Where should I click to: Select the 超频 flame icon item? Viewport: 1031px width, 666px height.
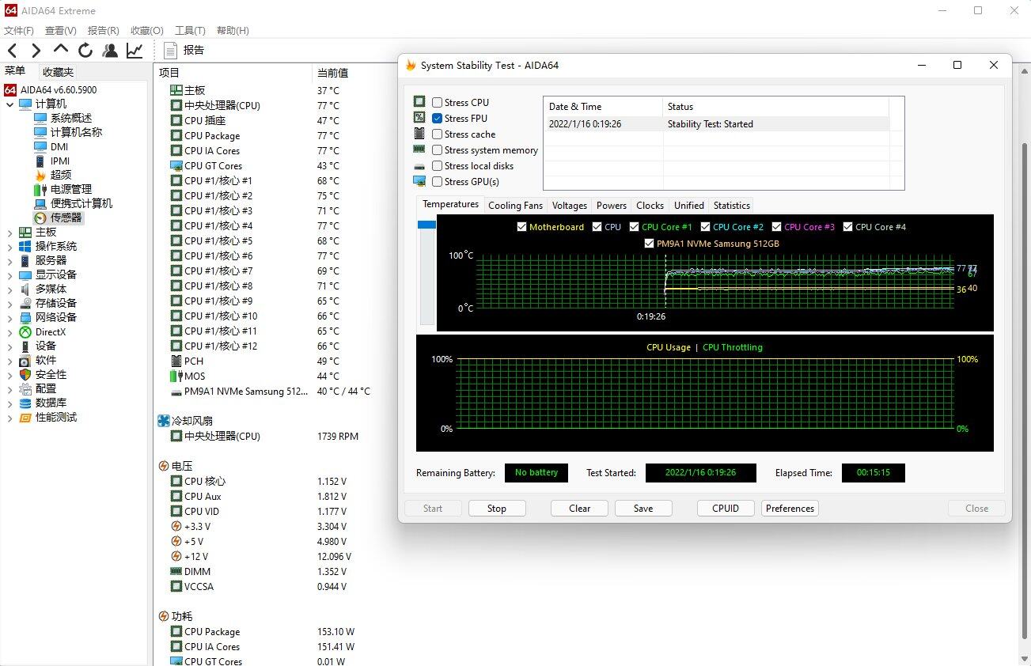40,175
